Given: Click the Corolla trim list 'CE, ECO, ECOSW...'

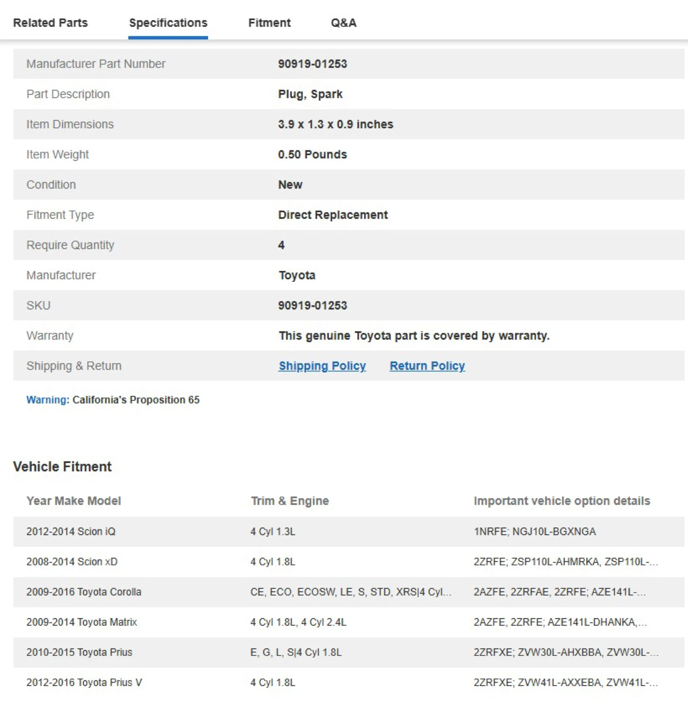Looking at the screenshot, I should click(351, 592).
